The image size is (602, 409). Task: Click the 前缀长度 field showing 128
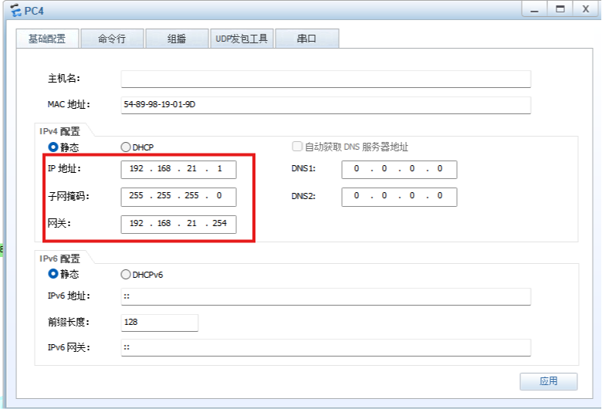tap(159, 323)
